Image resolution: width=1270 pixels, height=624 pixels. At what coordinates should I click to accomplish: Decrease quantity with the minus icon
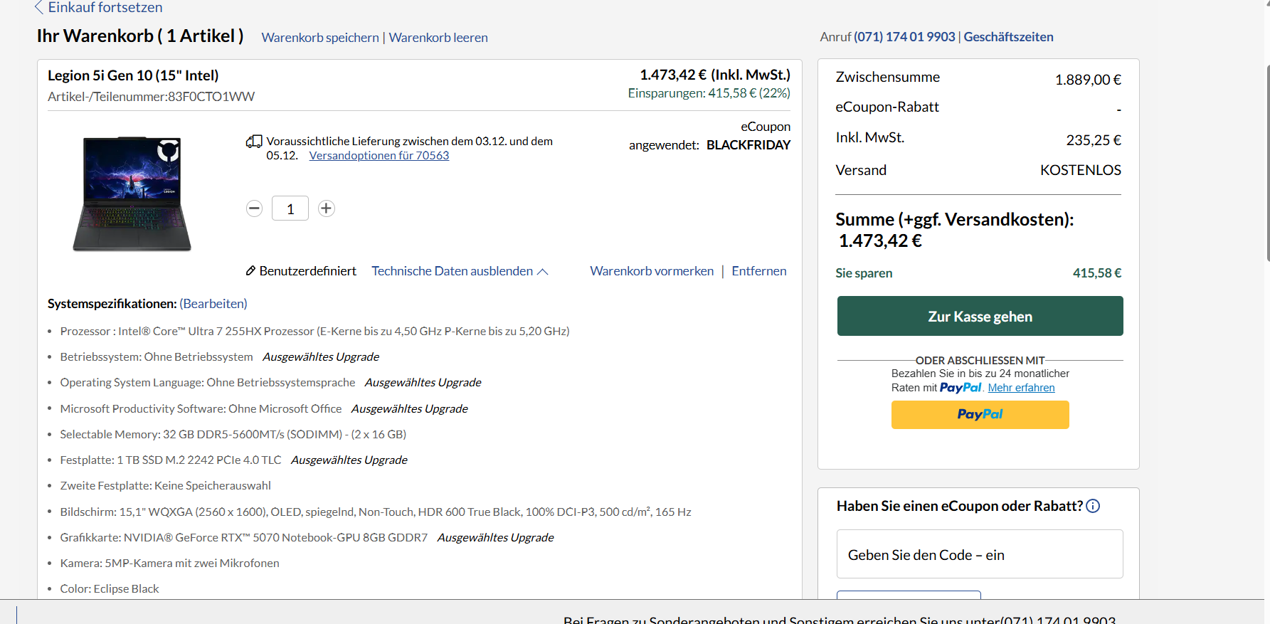[x=254, y=208]
